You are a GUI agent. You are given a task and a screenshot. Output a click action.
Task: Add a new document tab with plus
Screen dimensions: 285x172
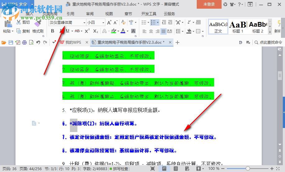point(177,42)
